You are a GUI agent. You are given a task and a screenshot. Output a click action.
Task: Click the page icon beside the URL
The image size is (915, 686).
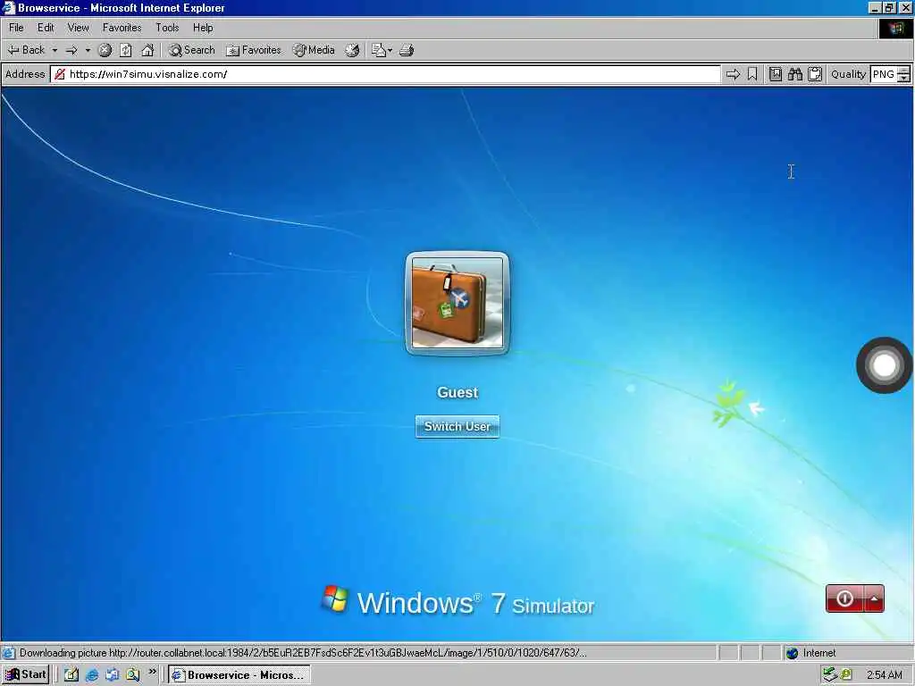[60, 74]
